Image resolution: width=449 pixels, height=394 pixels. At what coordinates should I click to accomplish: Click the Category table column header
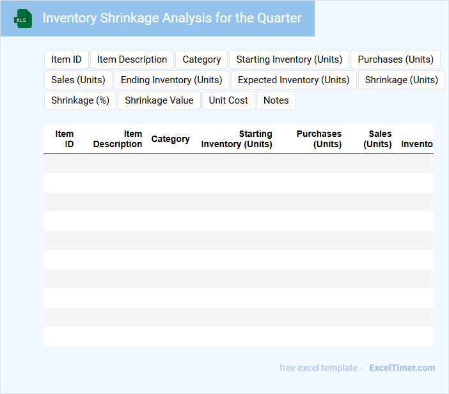170,139
